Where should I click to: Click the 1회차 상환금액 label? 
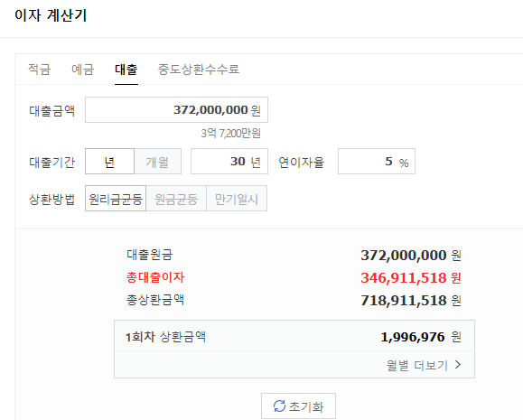click(x=165, y=337)
